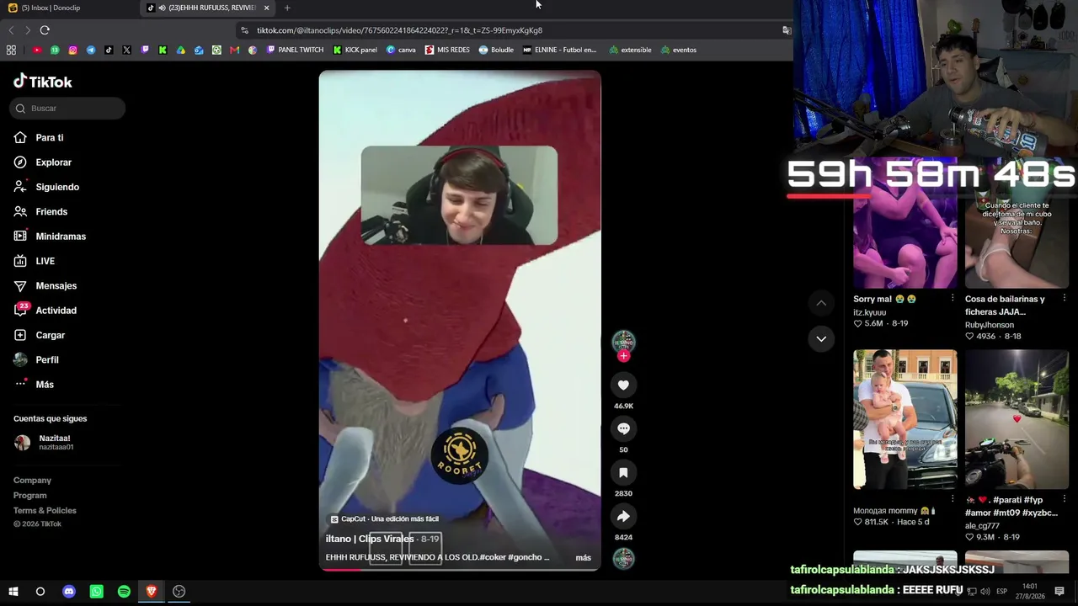The height and width of the screenshot is (606, 1078).
Task: Open the PANEL TWITCH bookmark
Action: (x=295, y=50)
